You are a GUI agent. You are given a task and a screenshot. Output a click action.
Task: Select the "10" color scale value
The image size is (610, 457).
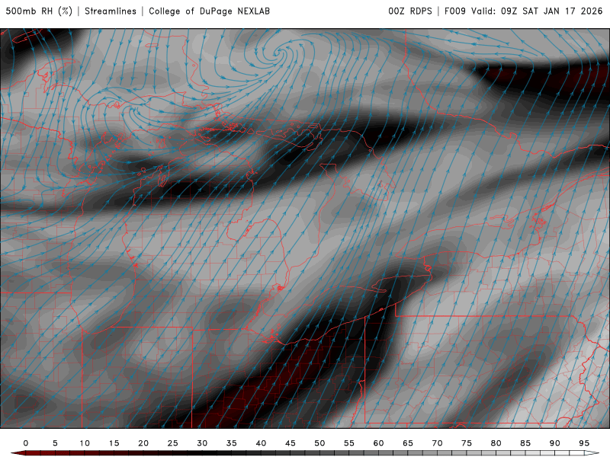(x=85, y=443)
